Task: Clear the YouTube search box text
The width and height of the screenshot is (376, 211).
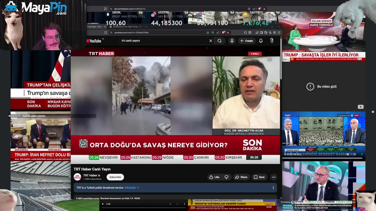Action: click(x=211, y=41)
